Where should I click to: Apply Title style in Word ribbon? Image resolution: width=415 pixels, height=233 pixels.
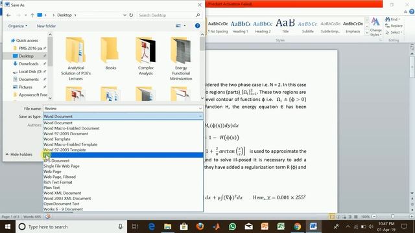pos(285,27)
